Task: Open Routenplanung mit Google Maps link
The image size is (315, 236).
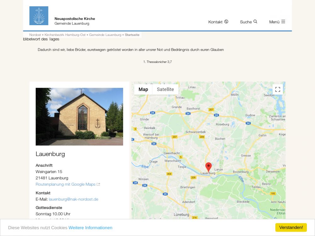Action: coord(66,184)
